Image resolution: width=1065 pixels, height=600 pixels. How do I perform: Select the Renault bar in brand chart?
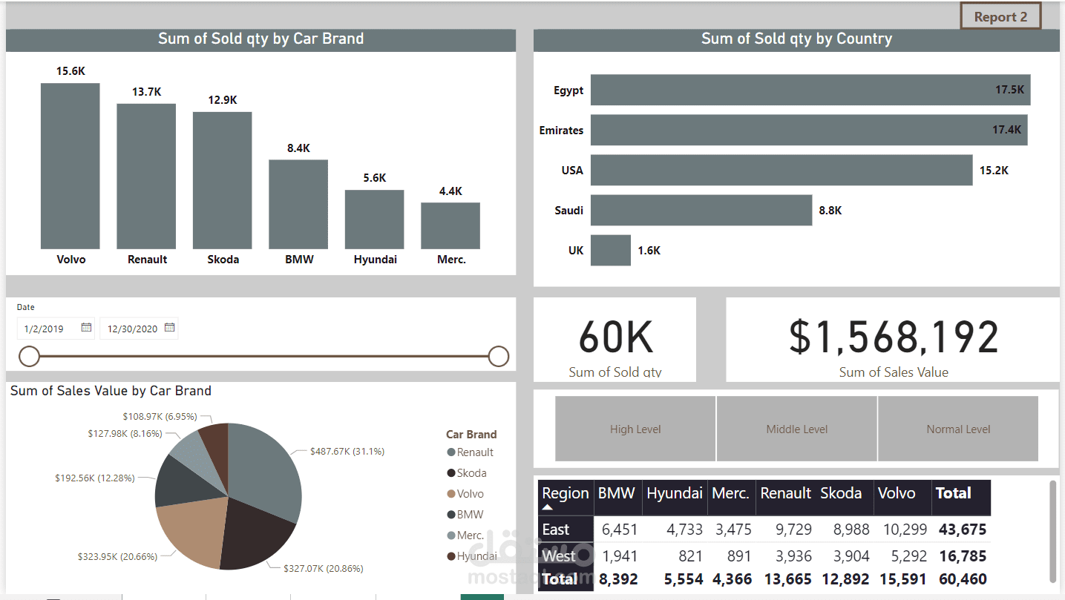coord(146,177)
